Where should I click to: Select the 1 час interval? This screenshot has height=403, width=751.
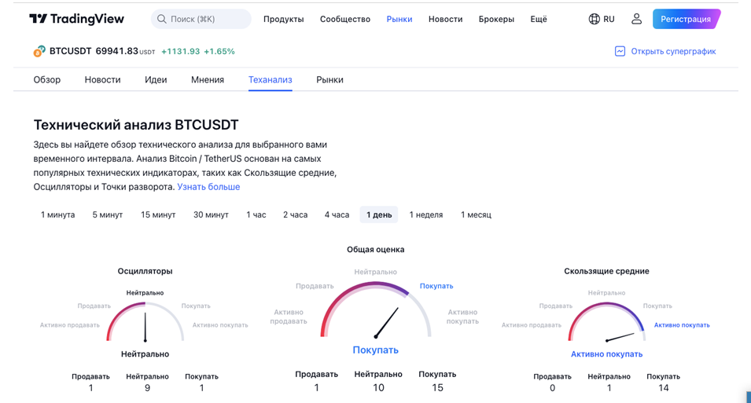pos(256,215)
